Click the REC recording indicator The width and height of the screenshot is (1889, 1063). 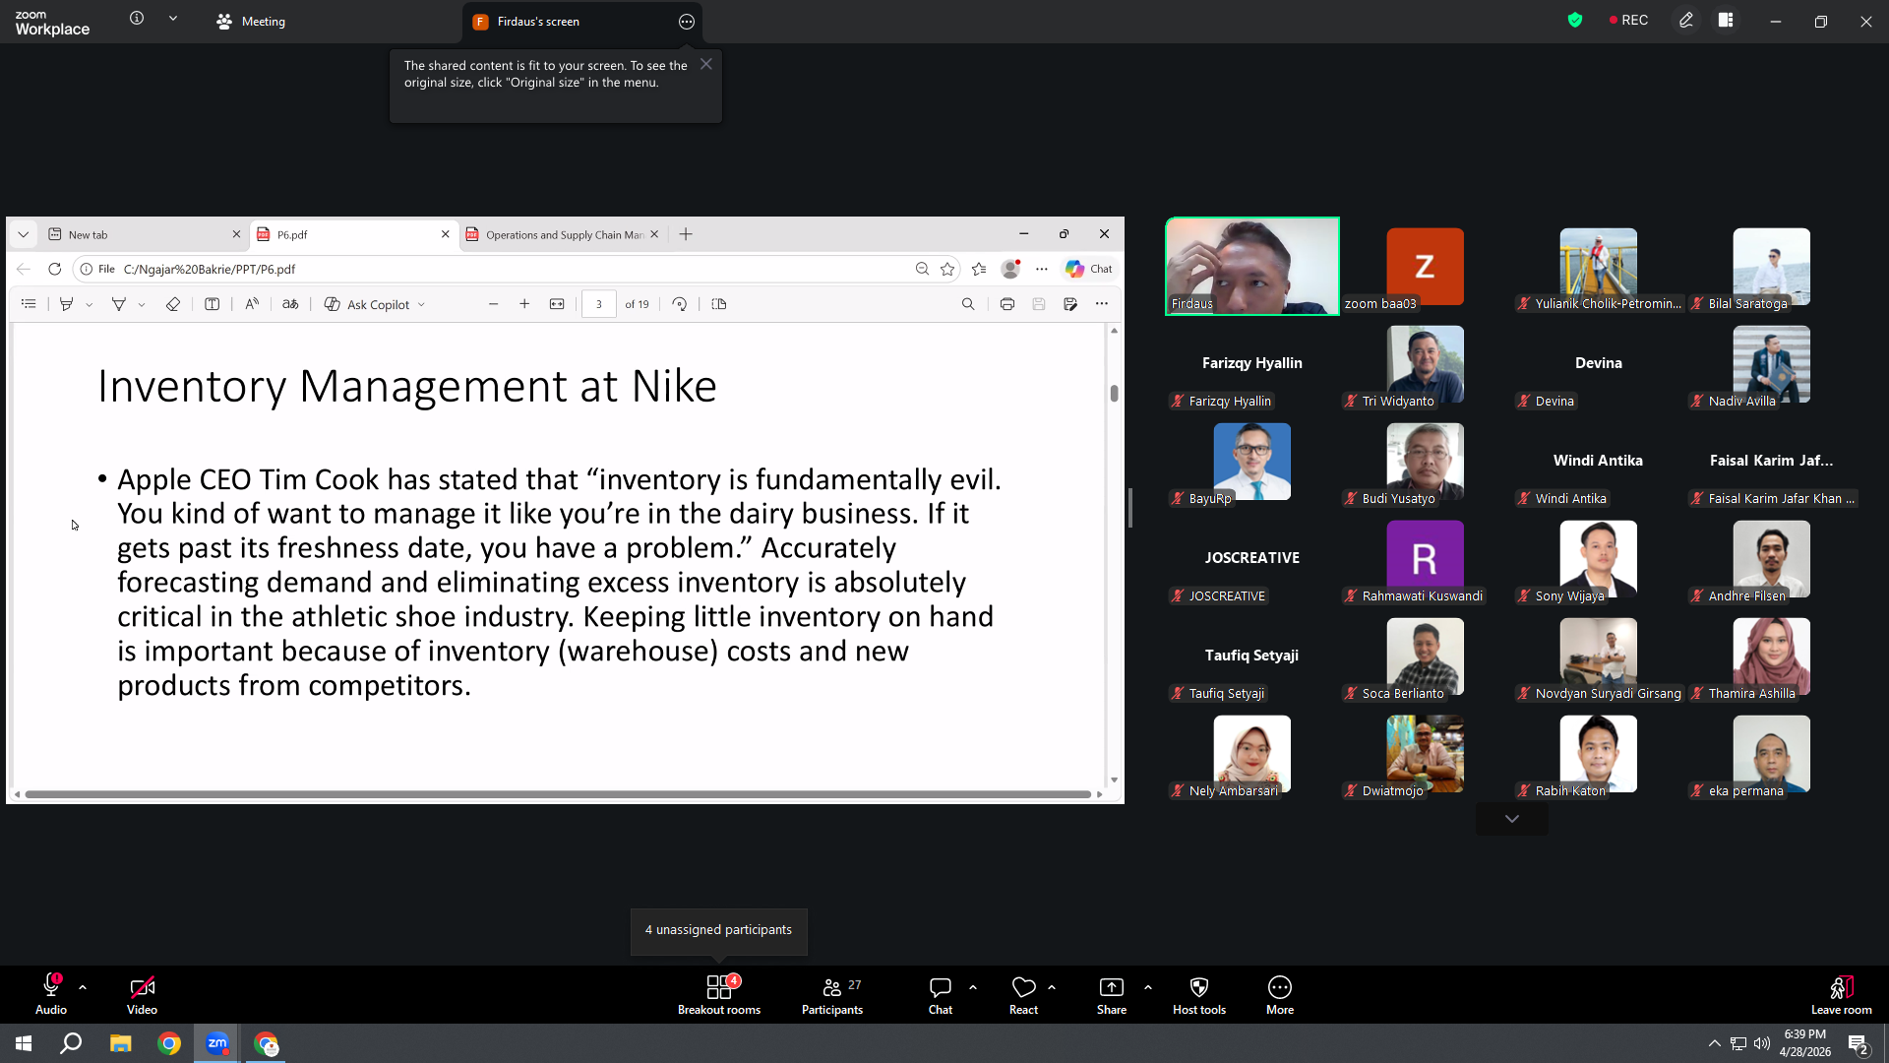point(1628,21)
